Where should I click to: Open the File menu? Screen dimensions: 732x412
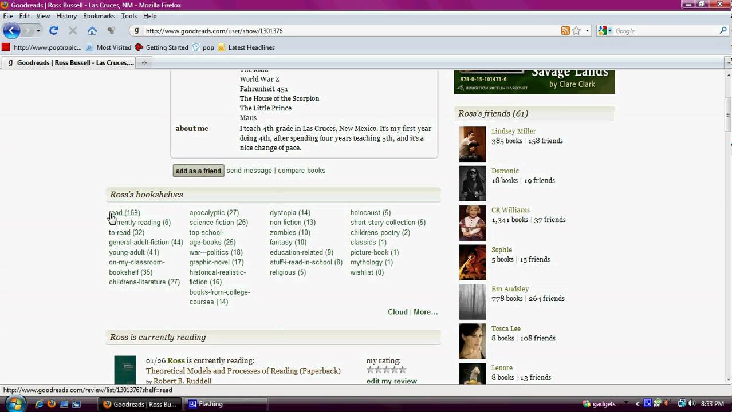[x=8, y=16]
